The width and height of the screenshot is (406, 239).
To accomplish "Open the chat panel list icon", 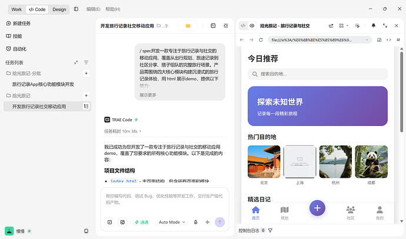I will [x=226, y=26].
